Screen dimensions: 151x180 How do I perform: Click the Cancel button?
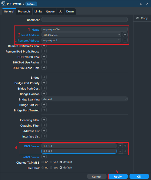[97, 177]
